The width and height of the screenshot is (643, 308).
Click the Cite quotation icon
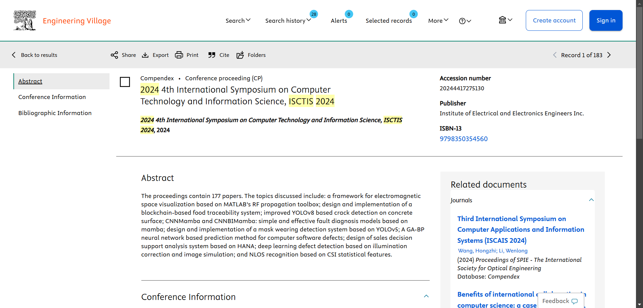tap(212, 55)
